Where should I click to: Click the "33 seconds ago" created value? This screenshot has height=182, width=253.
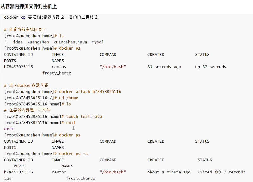pyautogui.click(x=164, y=67)
